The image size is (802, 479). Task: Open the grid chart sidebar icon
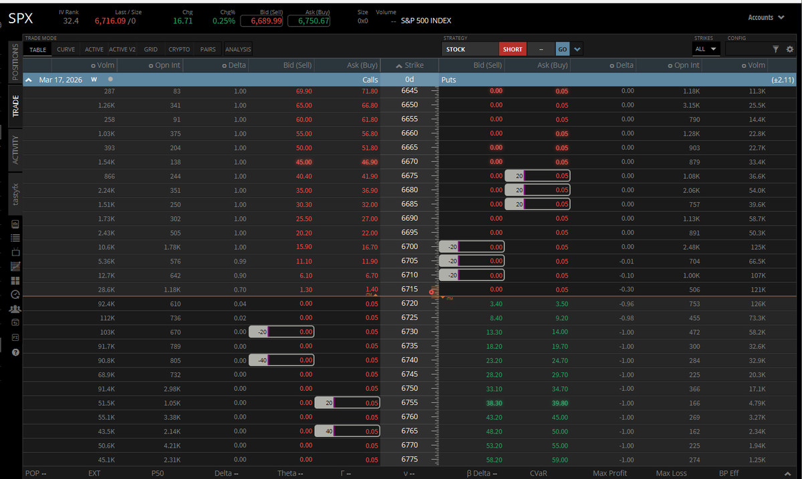pos(15,266)
